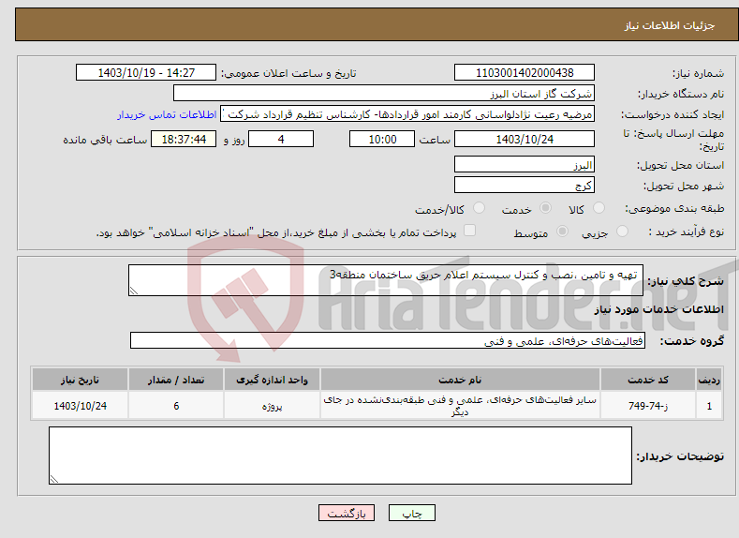Click the announcement date field 1403/10/19 - 14:27
The width and height of the screenshot is (739, 538).
(x=145, y=72)
